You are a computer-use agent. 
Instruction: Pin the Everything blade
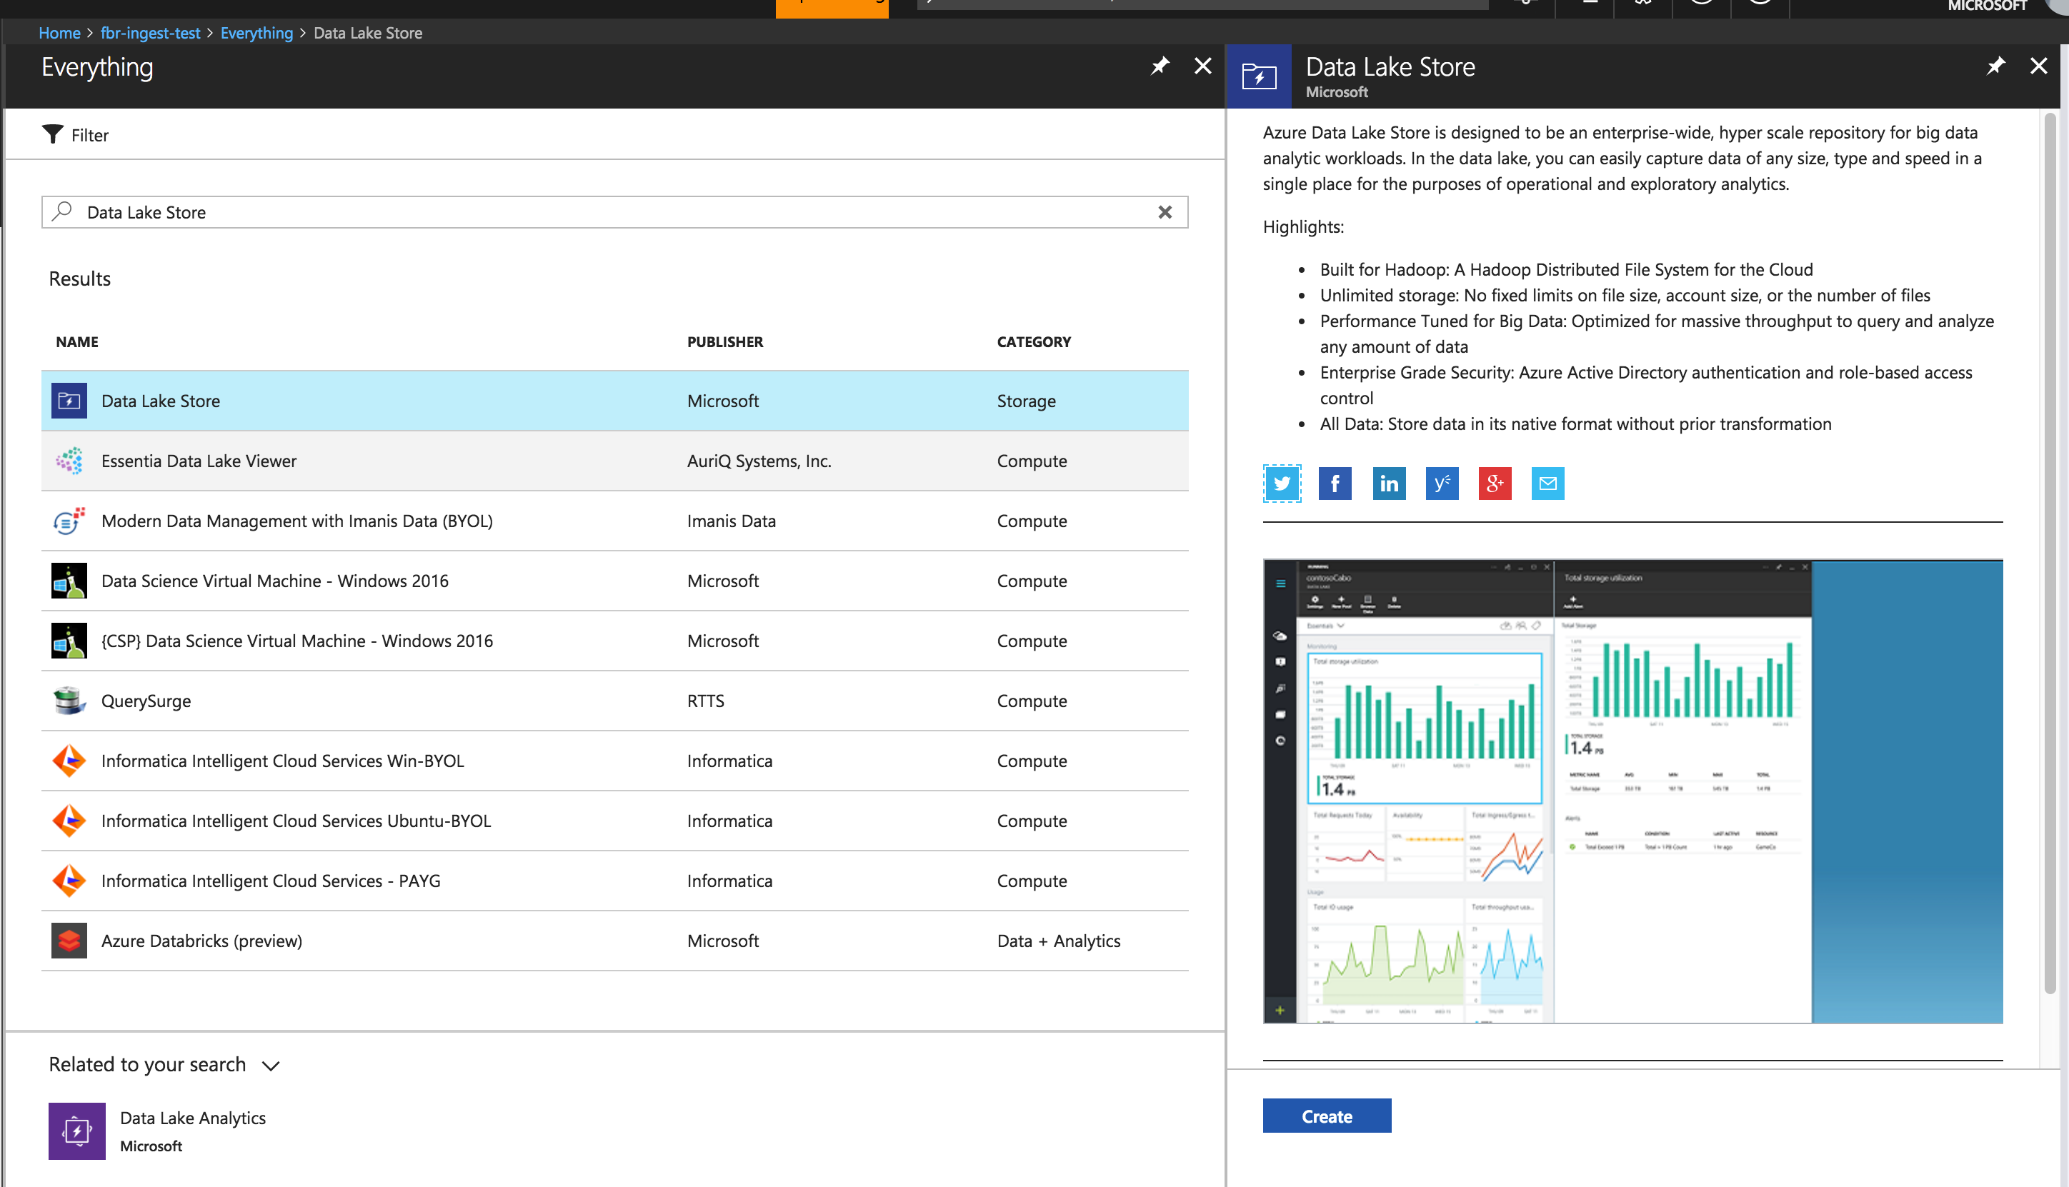pyautogui.click(x=1160, y=66)
